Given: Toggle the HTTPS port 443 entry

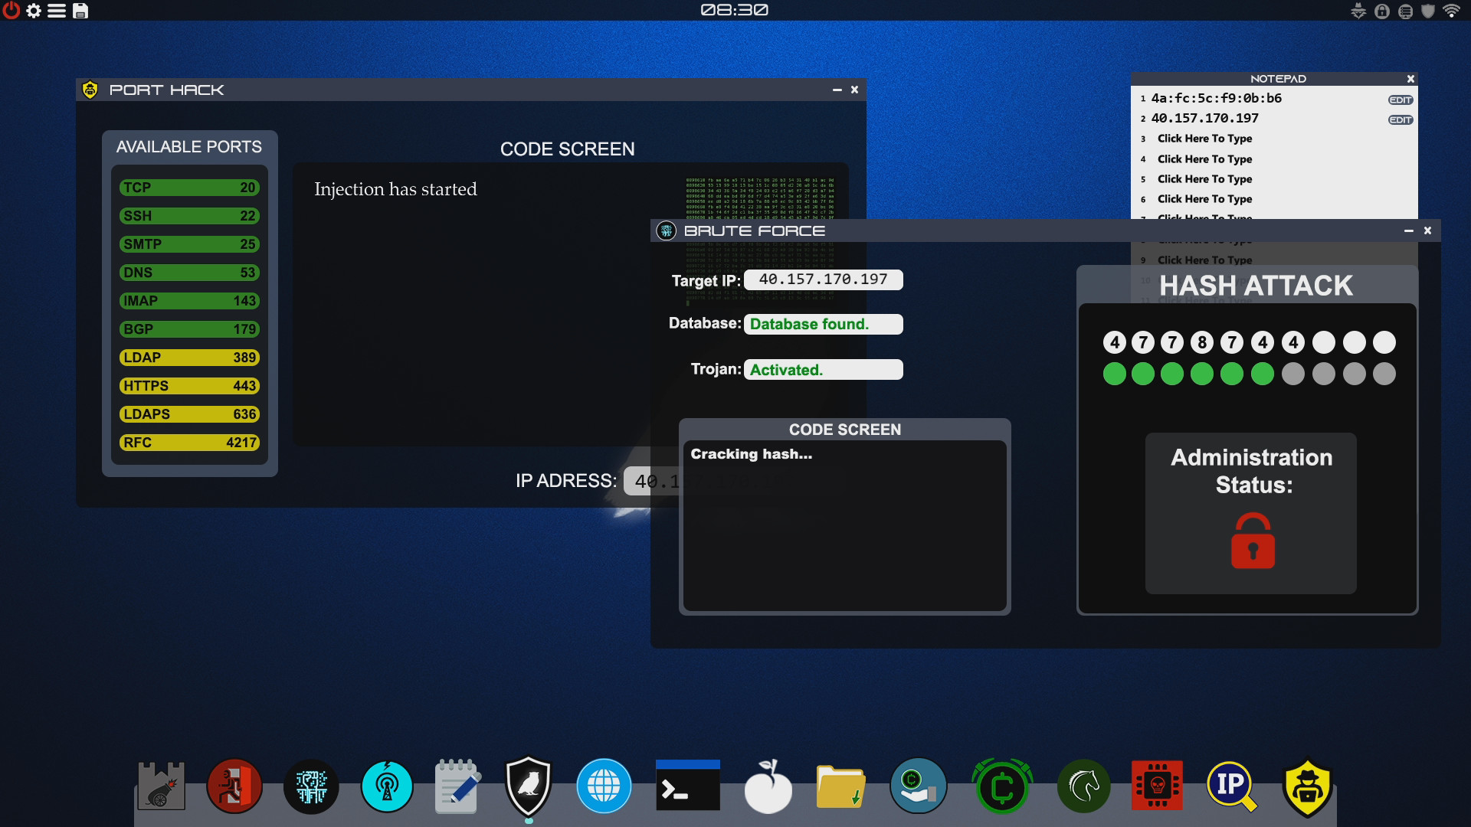Looking at the screenshot, I should pyautogui.click(x=188, y=385).
